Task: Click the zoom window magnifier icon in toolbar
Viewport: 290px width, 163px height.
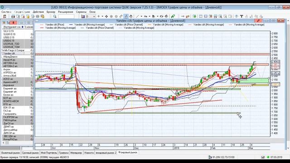Action: (220, 16)
